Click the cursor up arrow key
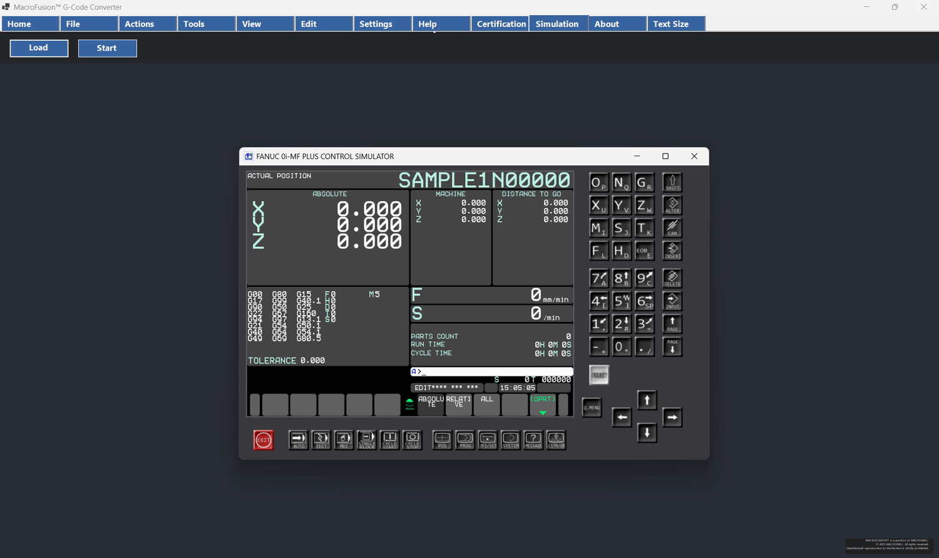This screenshot has width=939, height=558. 647,400
